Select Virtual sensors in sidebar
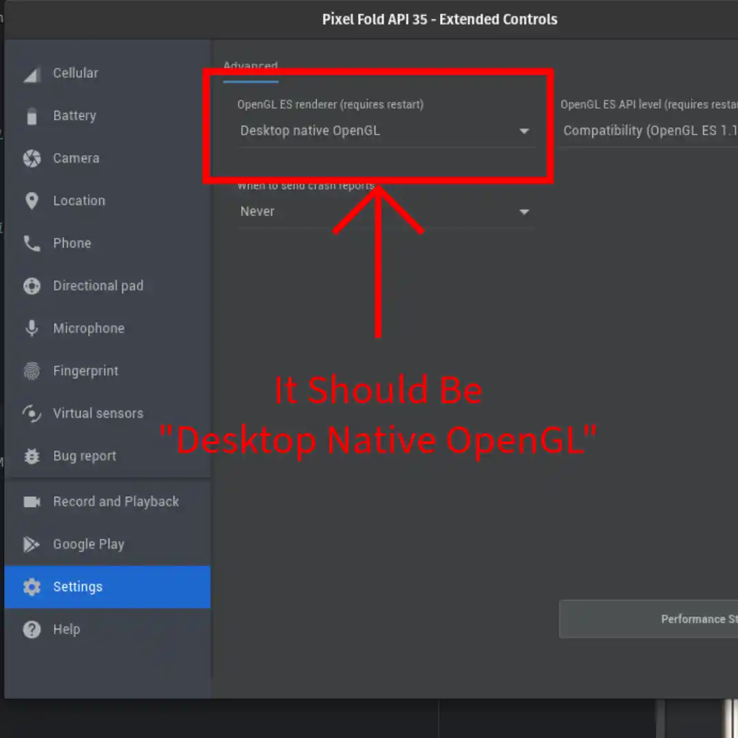Viewport: 738px width, 738px height. point(107,413)
